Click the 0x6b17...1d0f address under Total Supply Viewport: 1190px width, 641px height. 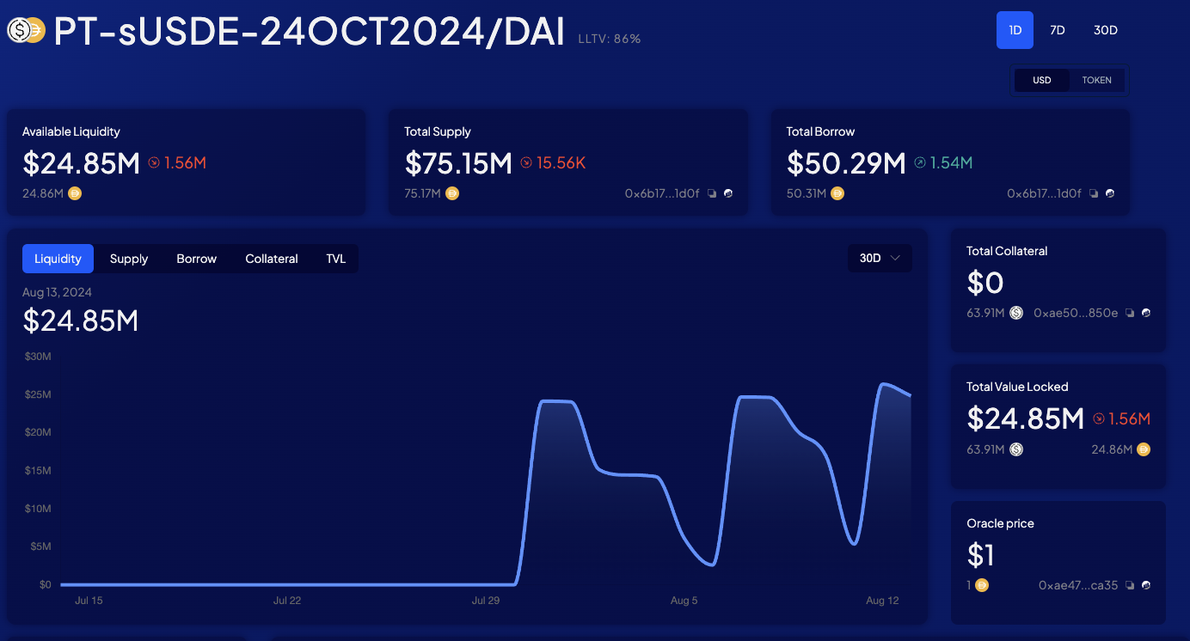(x=661, y=194)
